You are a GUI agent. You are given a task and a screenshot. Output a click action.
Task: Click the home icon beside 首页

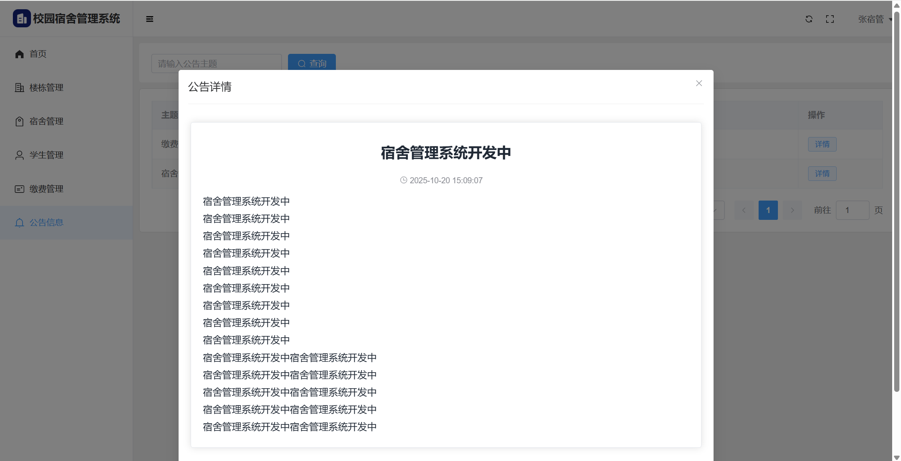(x=19, y=54)
